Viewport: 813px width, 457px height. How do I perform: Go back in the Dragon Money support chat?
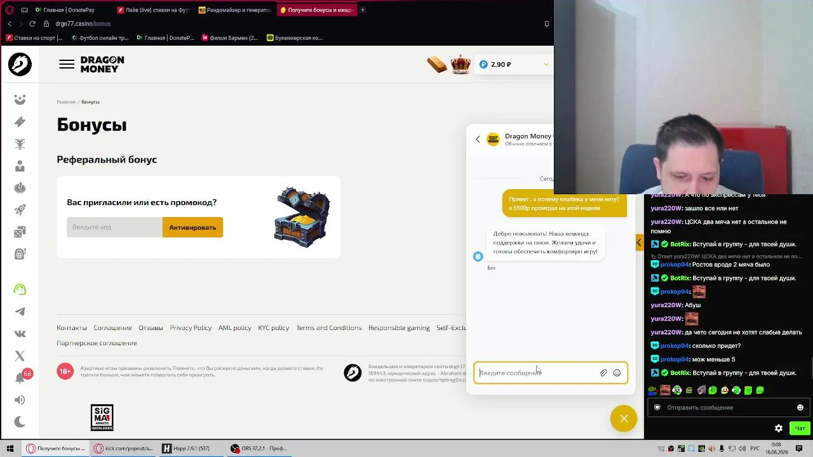click(478, 139)
